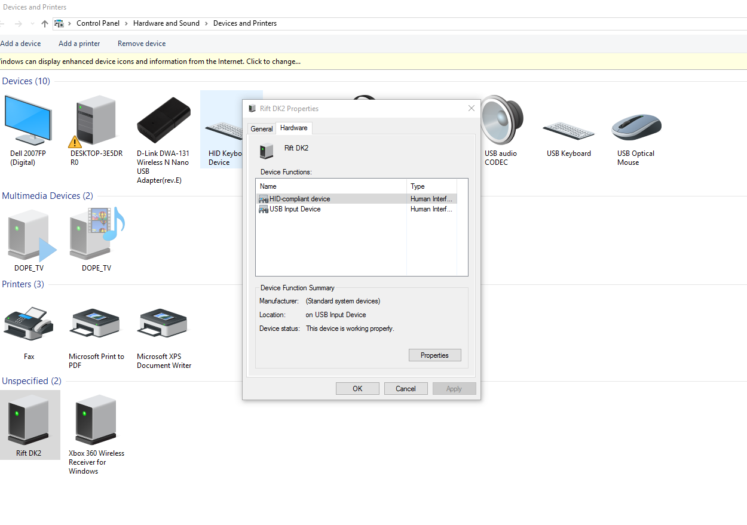
Task: Click the yellow enhanced device icons info bar
Action: [x=373, y=62]
